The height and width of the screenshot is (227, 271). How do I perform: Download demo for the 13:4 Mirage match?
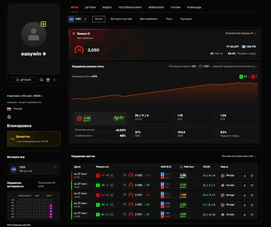[245, 205]
